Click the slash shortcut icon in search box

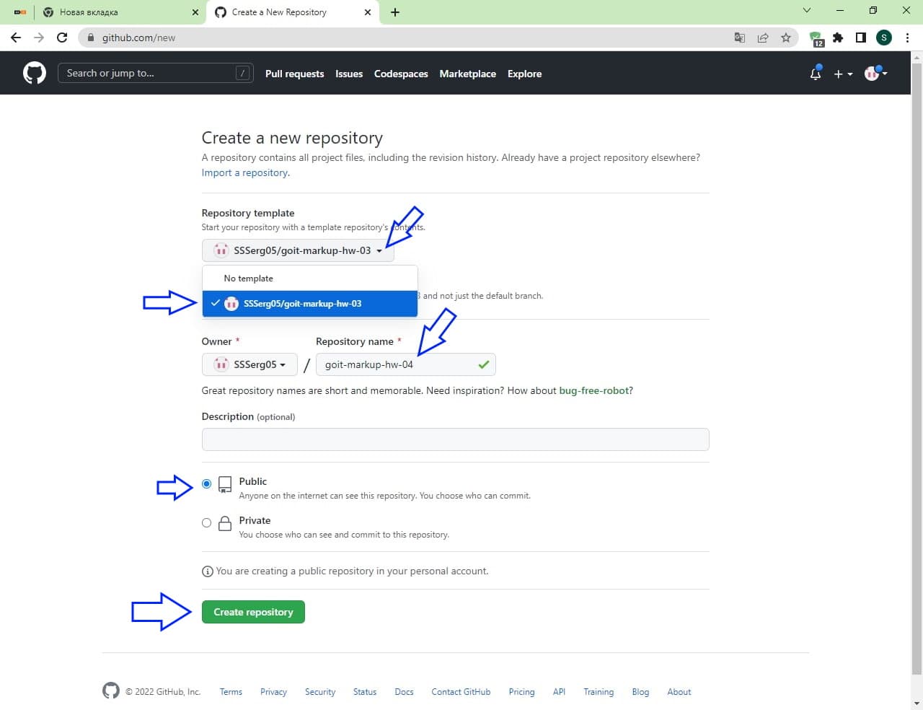243,73
